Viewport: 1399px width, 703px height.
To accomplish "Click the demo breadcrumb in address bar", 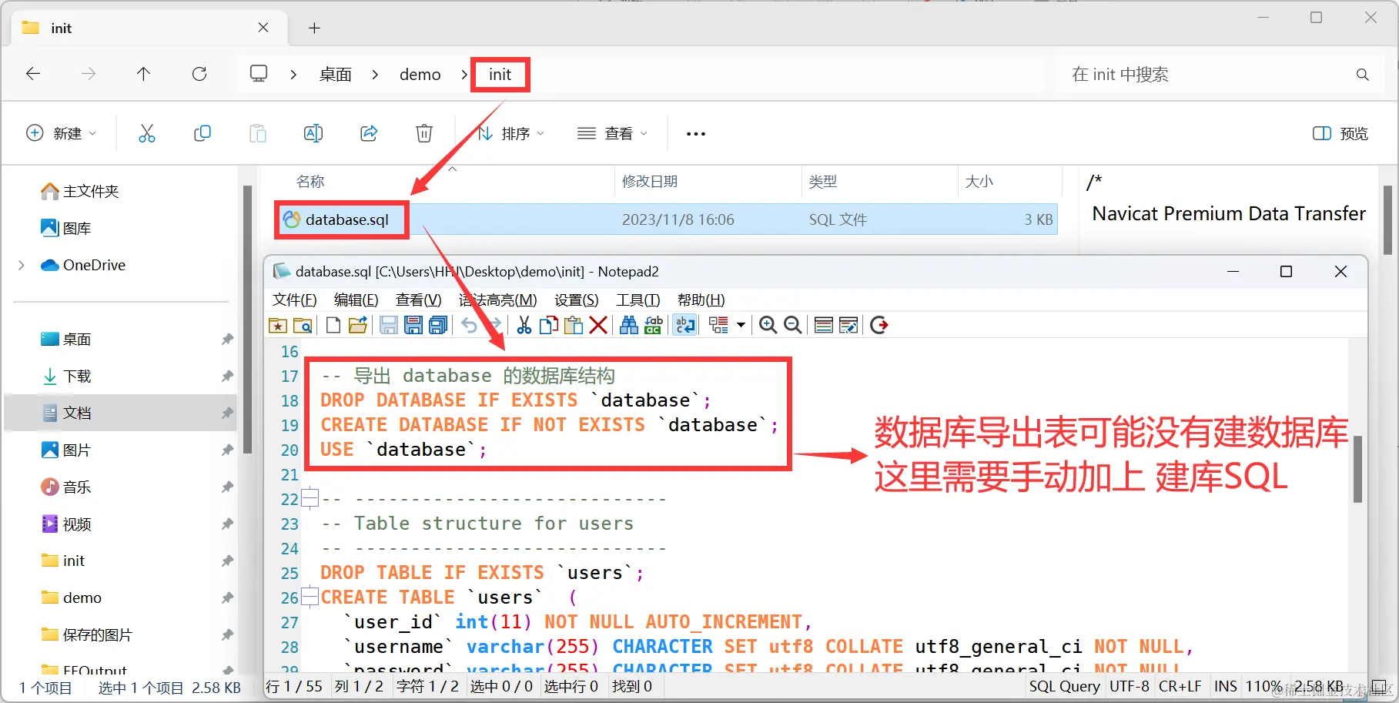I will click(x=420, y=74).
